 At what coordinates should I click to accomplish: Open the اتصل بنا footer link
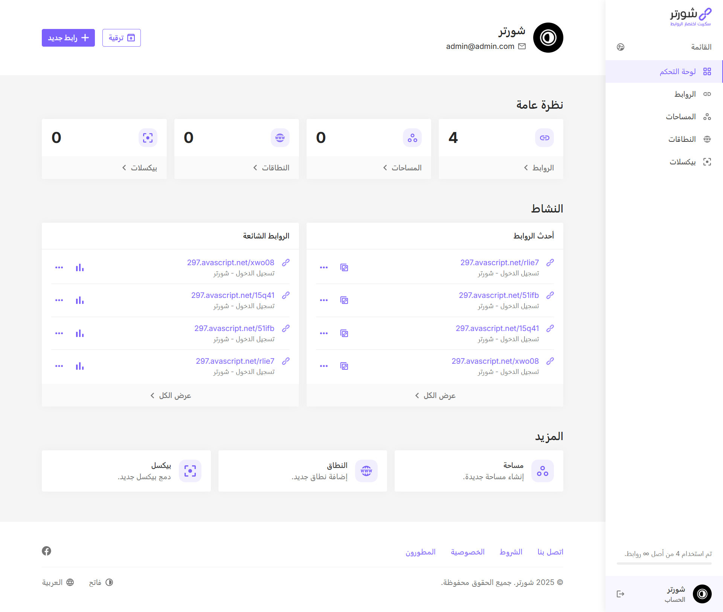(x=550, y=552)
